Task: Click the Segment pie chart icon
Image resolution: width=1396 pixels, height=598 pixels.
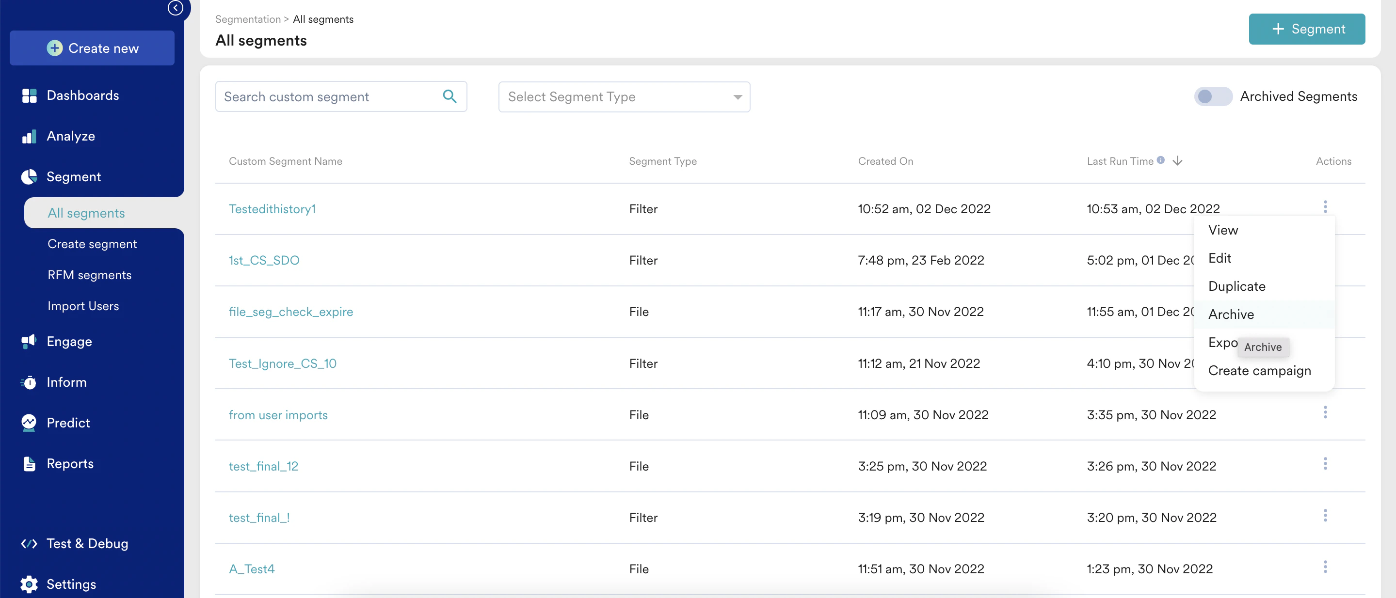Action: 29,176
